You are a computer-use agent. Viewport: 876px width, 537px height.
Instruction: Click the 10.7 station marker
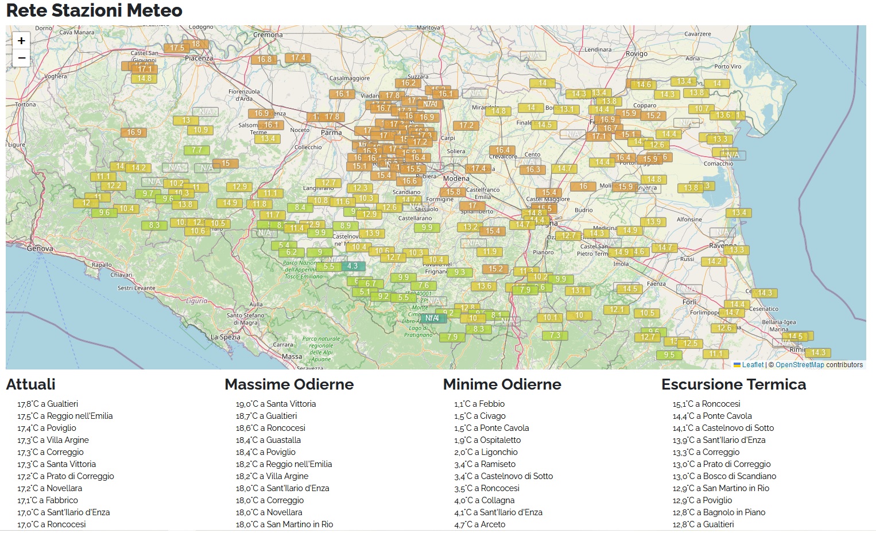[x=701, y=109]
